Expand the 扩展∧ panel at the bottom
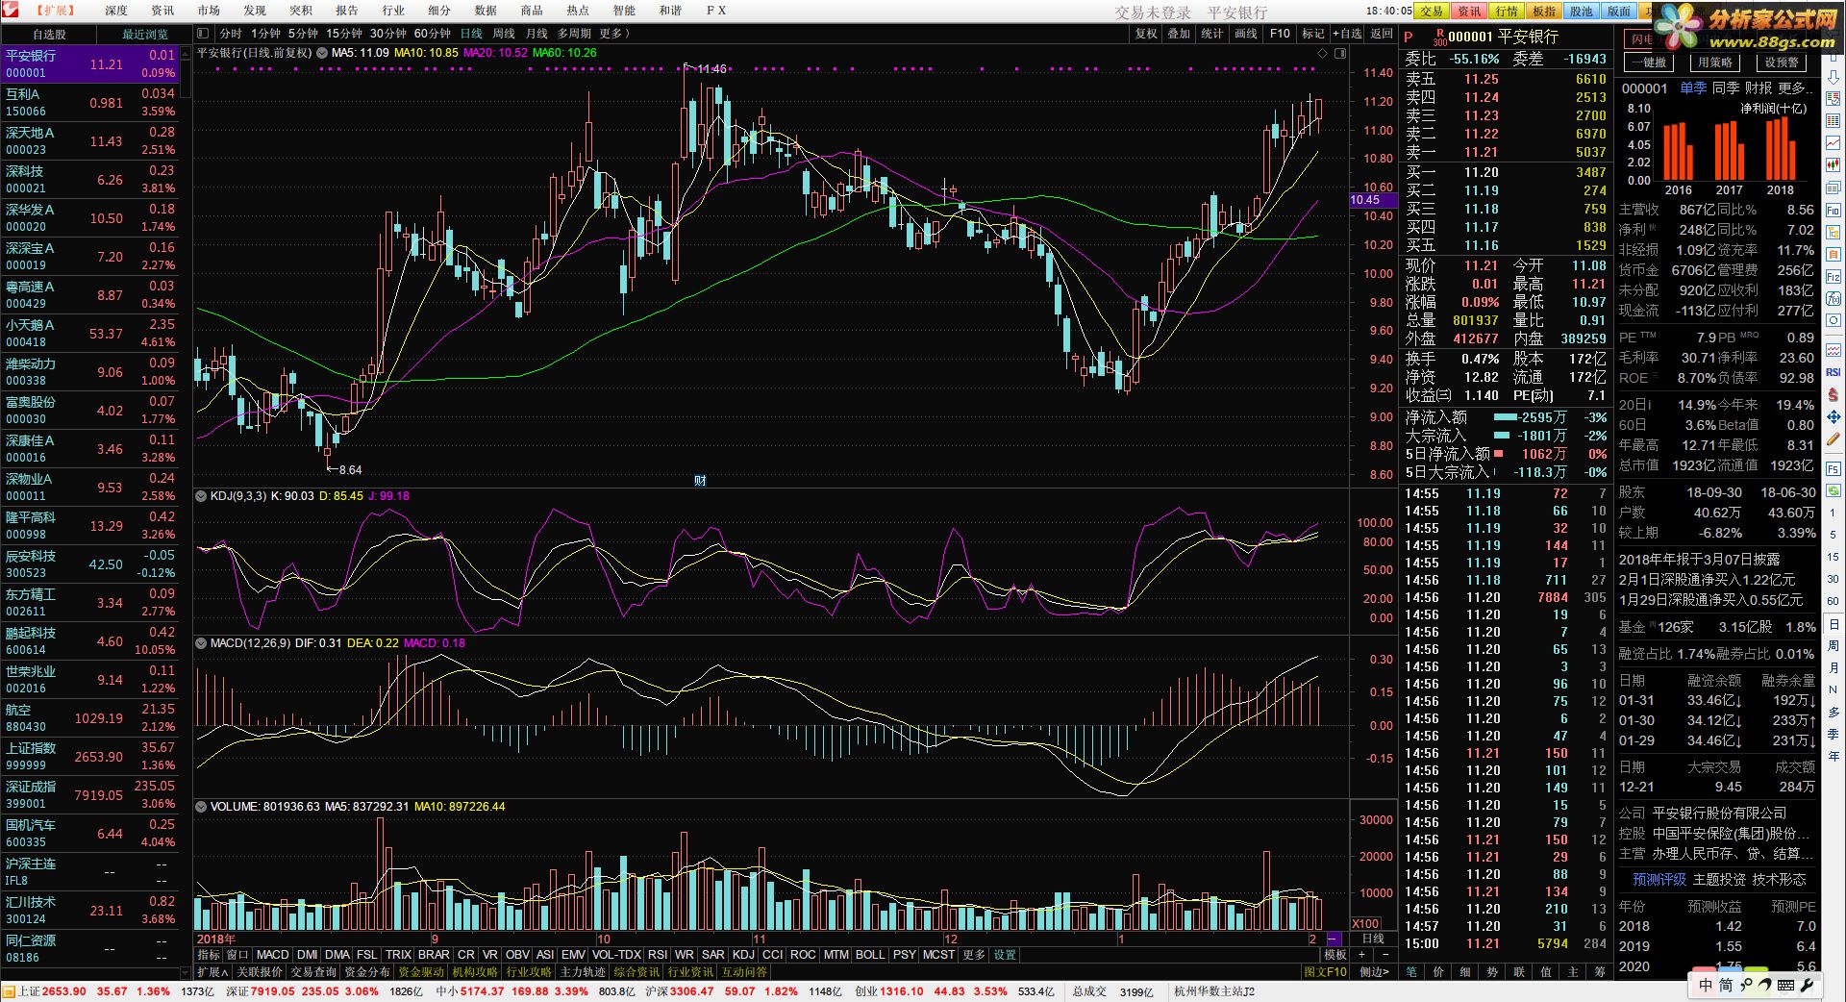The image size is (1846, 1002). point(212,972)
